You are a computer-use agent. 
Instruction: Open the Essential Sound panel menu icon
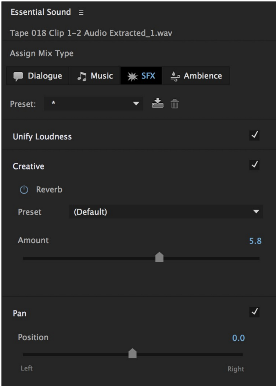(x=81, y=12)
